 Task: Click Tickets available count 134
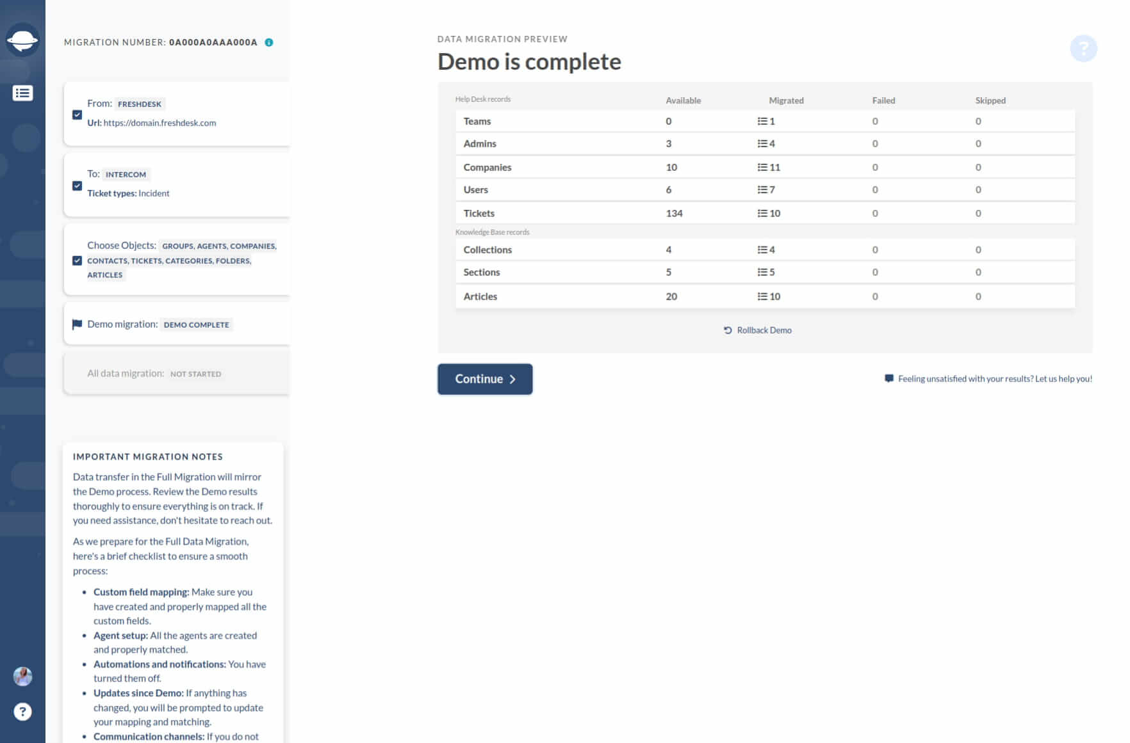coord(674,213)
